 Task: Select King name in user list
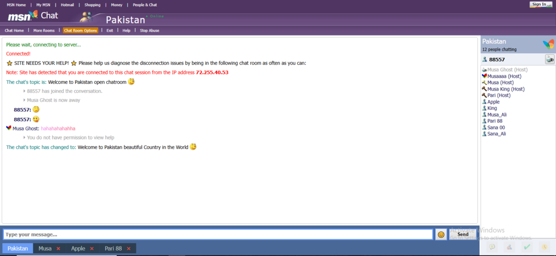(492, 108)
